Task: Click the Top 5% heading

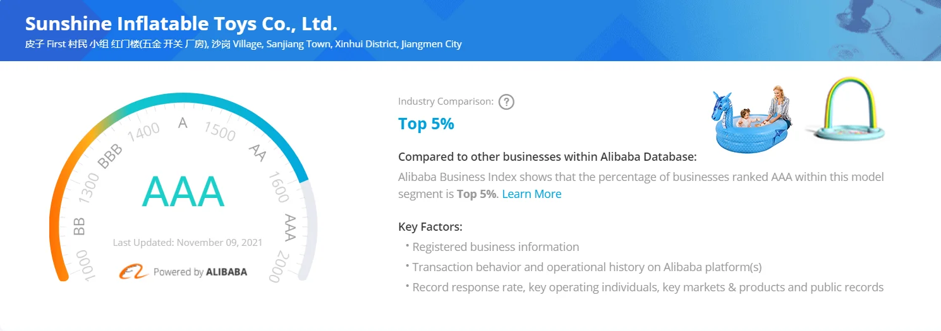Action: click(426, 124)
